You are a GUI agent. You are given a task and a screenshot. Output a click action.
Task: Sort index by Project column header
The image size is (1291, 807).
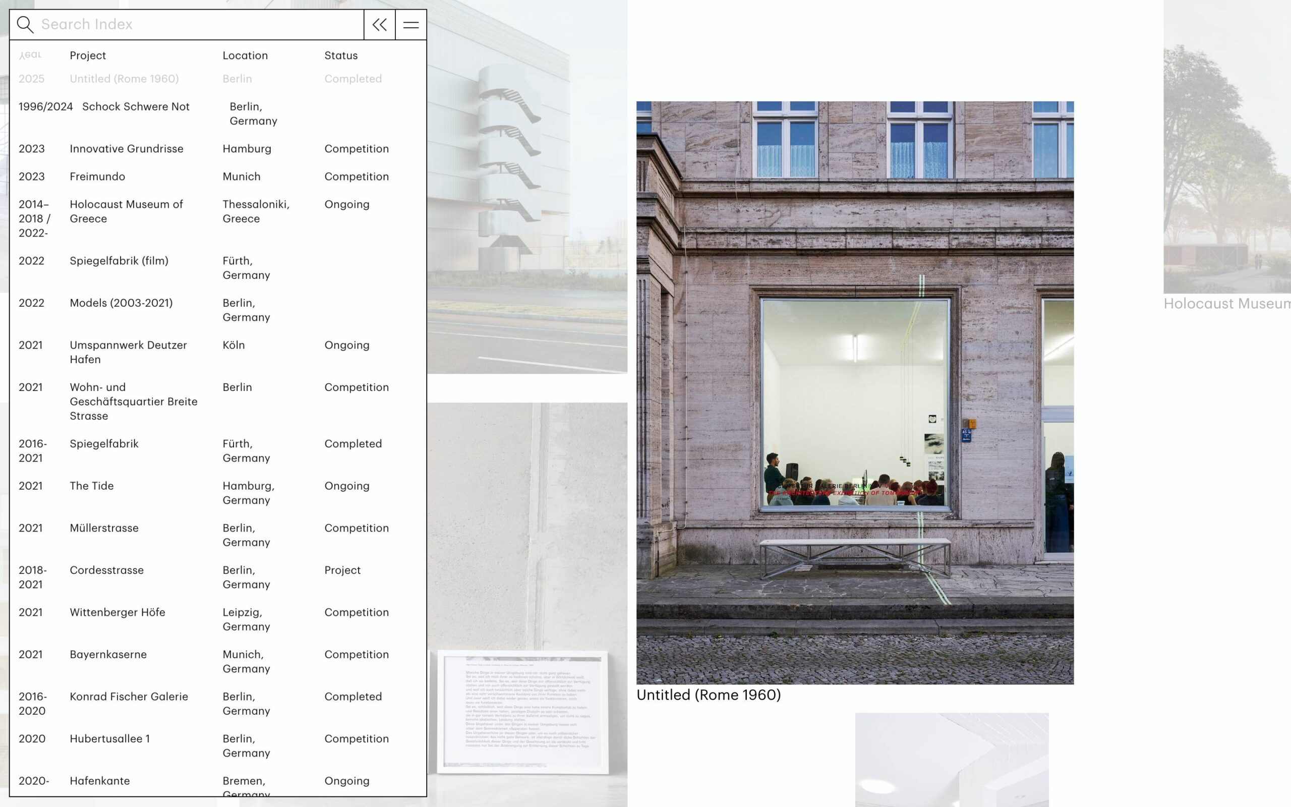(87, 55)
